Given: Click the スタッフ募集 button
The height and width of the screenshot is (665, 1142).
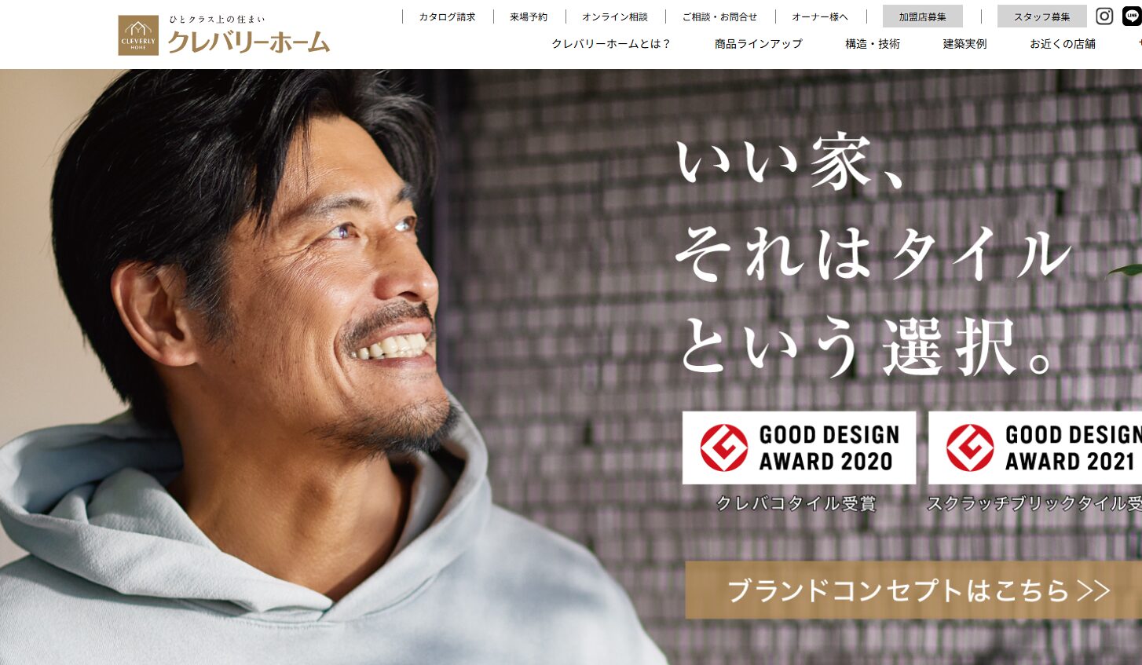Looking at the screenshot, I should click(x=1042, y=16).
